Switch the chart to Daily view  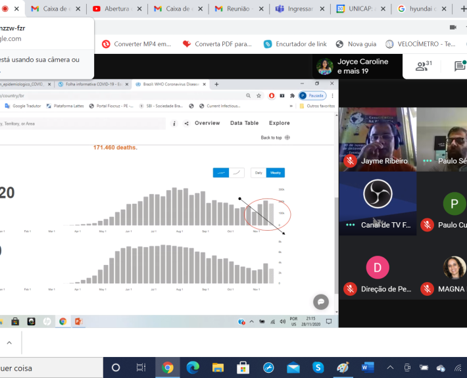[258, 172]
